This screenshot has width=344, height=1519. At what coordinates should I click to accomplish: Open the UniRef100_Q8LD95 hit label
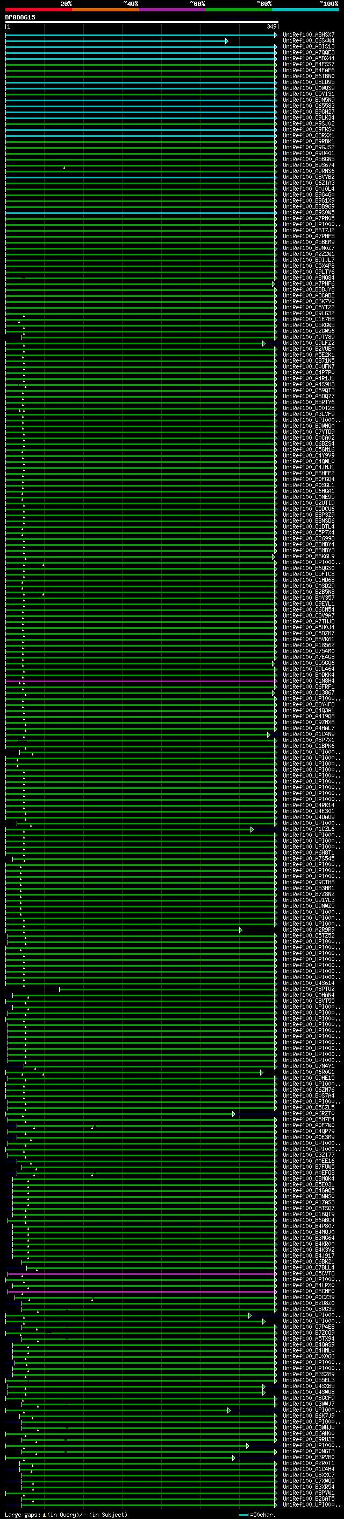308,82
